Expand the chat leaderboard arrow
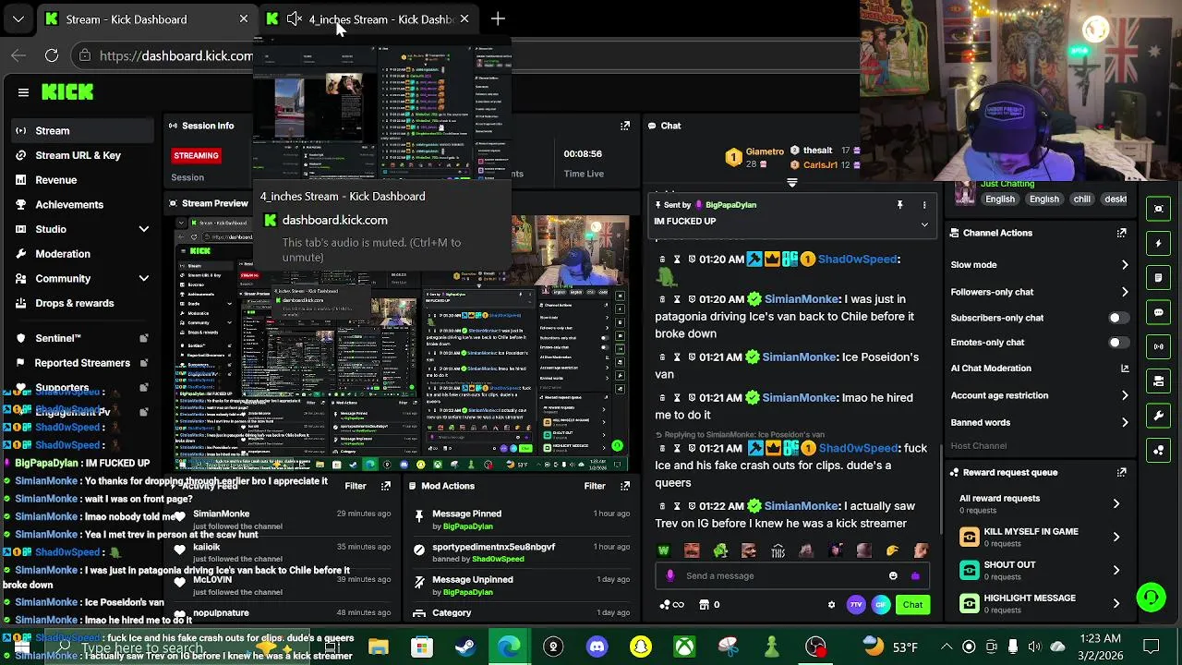 click(791, 183)
